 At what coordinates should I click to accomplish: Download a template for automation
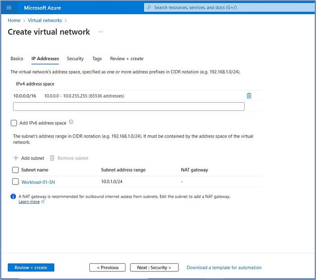point(224,267)
